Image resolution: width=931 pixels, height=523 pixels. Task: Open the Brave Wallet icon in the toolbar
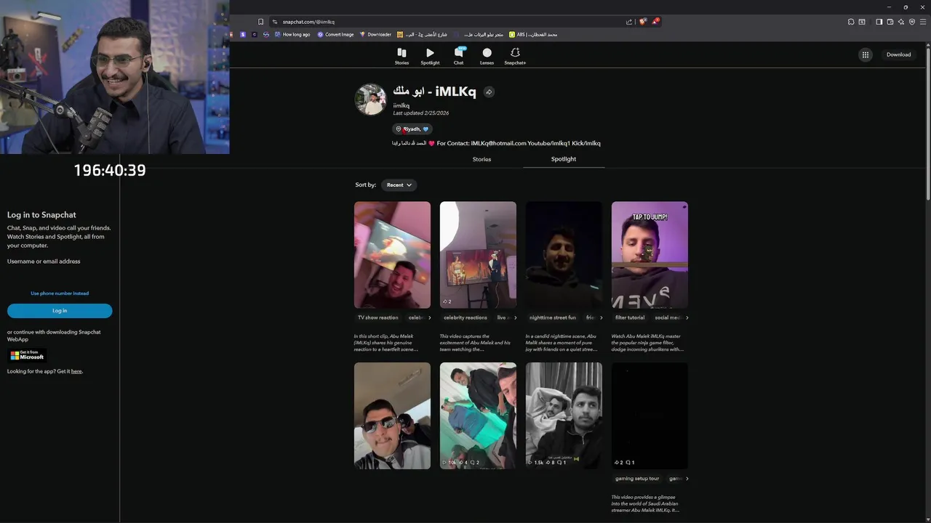[x=890, y=22]
